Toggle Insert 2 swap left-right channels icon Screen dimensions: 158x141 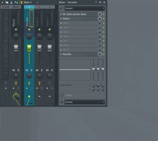click(37, 70)
